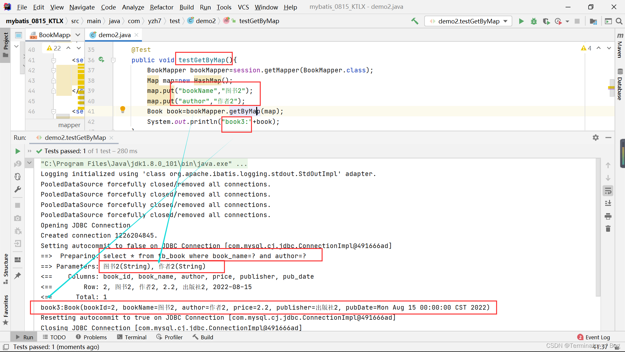Open Run panel settings gear

596,138
